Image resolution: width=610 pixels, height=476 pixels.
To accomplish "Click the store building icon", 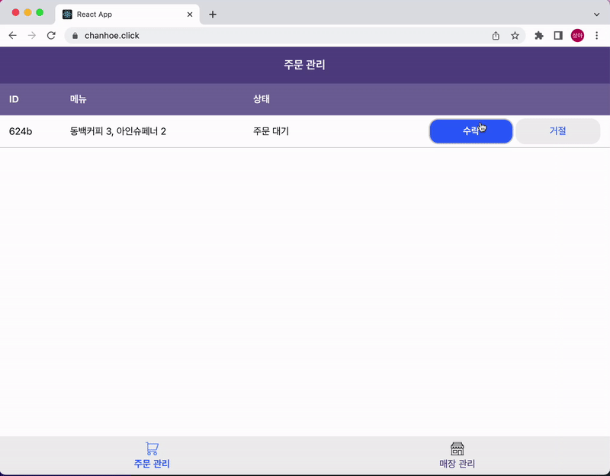I will [x=457, y=449].
